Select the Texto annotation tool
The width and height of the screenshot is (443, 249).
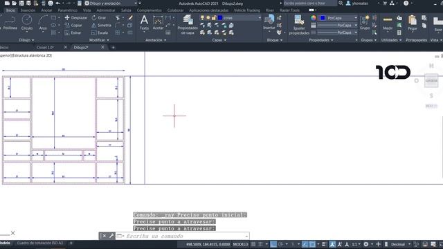pos(144,23)
